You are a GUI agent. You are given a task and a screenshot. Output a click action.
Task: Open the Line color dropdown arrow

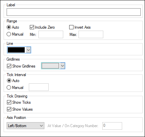click(x=28, y=50)
